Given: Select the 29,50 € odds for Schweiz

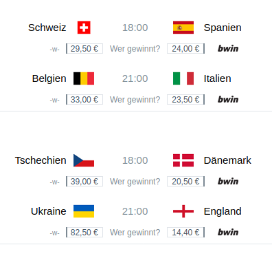Looking at the screenshot, I should 84,49.
